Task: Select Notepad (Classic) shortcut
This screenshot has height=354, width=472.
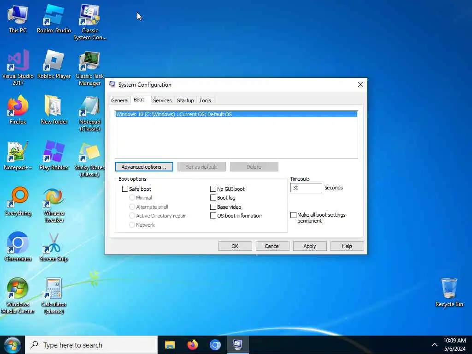Action: pyautogui.click(x=90, y=114)
